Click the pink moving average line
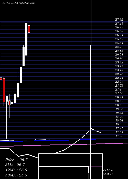This screenshot has width=128, height=179. (x=64, y=144)
